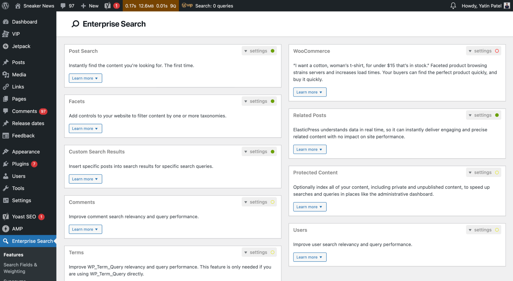
Task: Click the Protected Content yellow status indicator
Action: tap(497, 173)
